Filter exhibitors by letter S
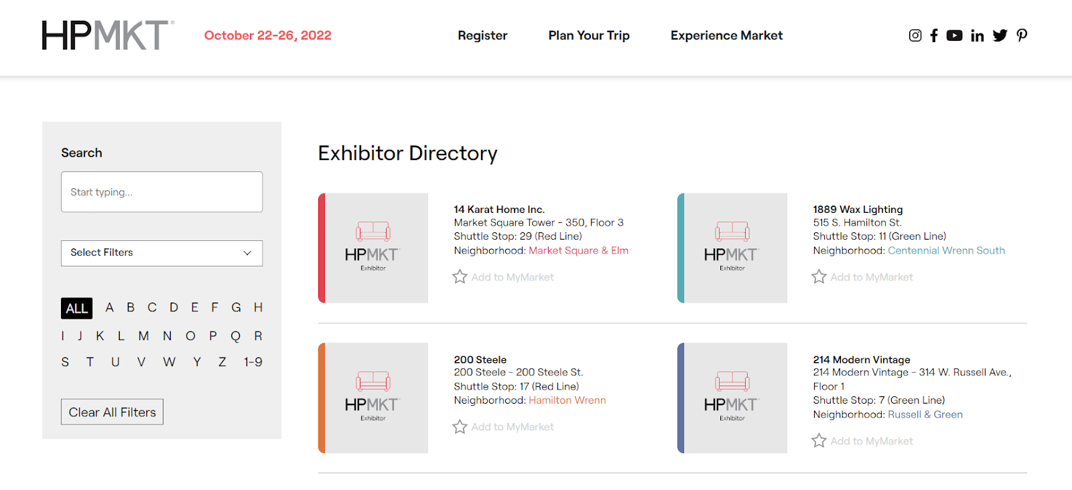 point(65,362)
